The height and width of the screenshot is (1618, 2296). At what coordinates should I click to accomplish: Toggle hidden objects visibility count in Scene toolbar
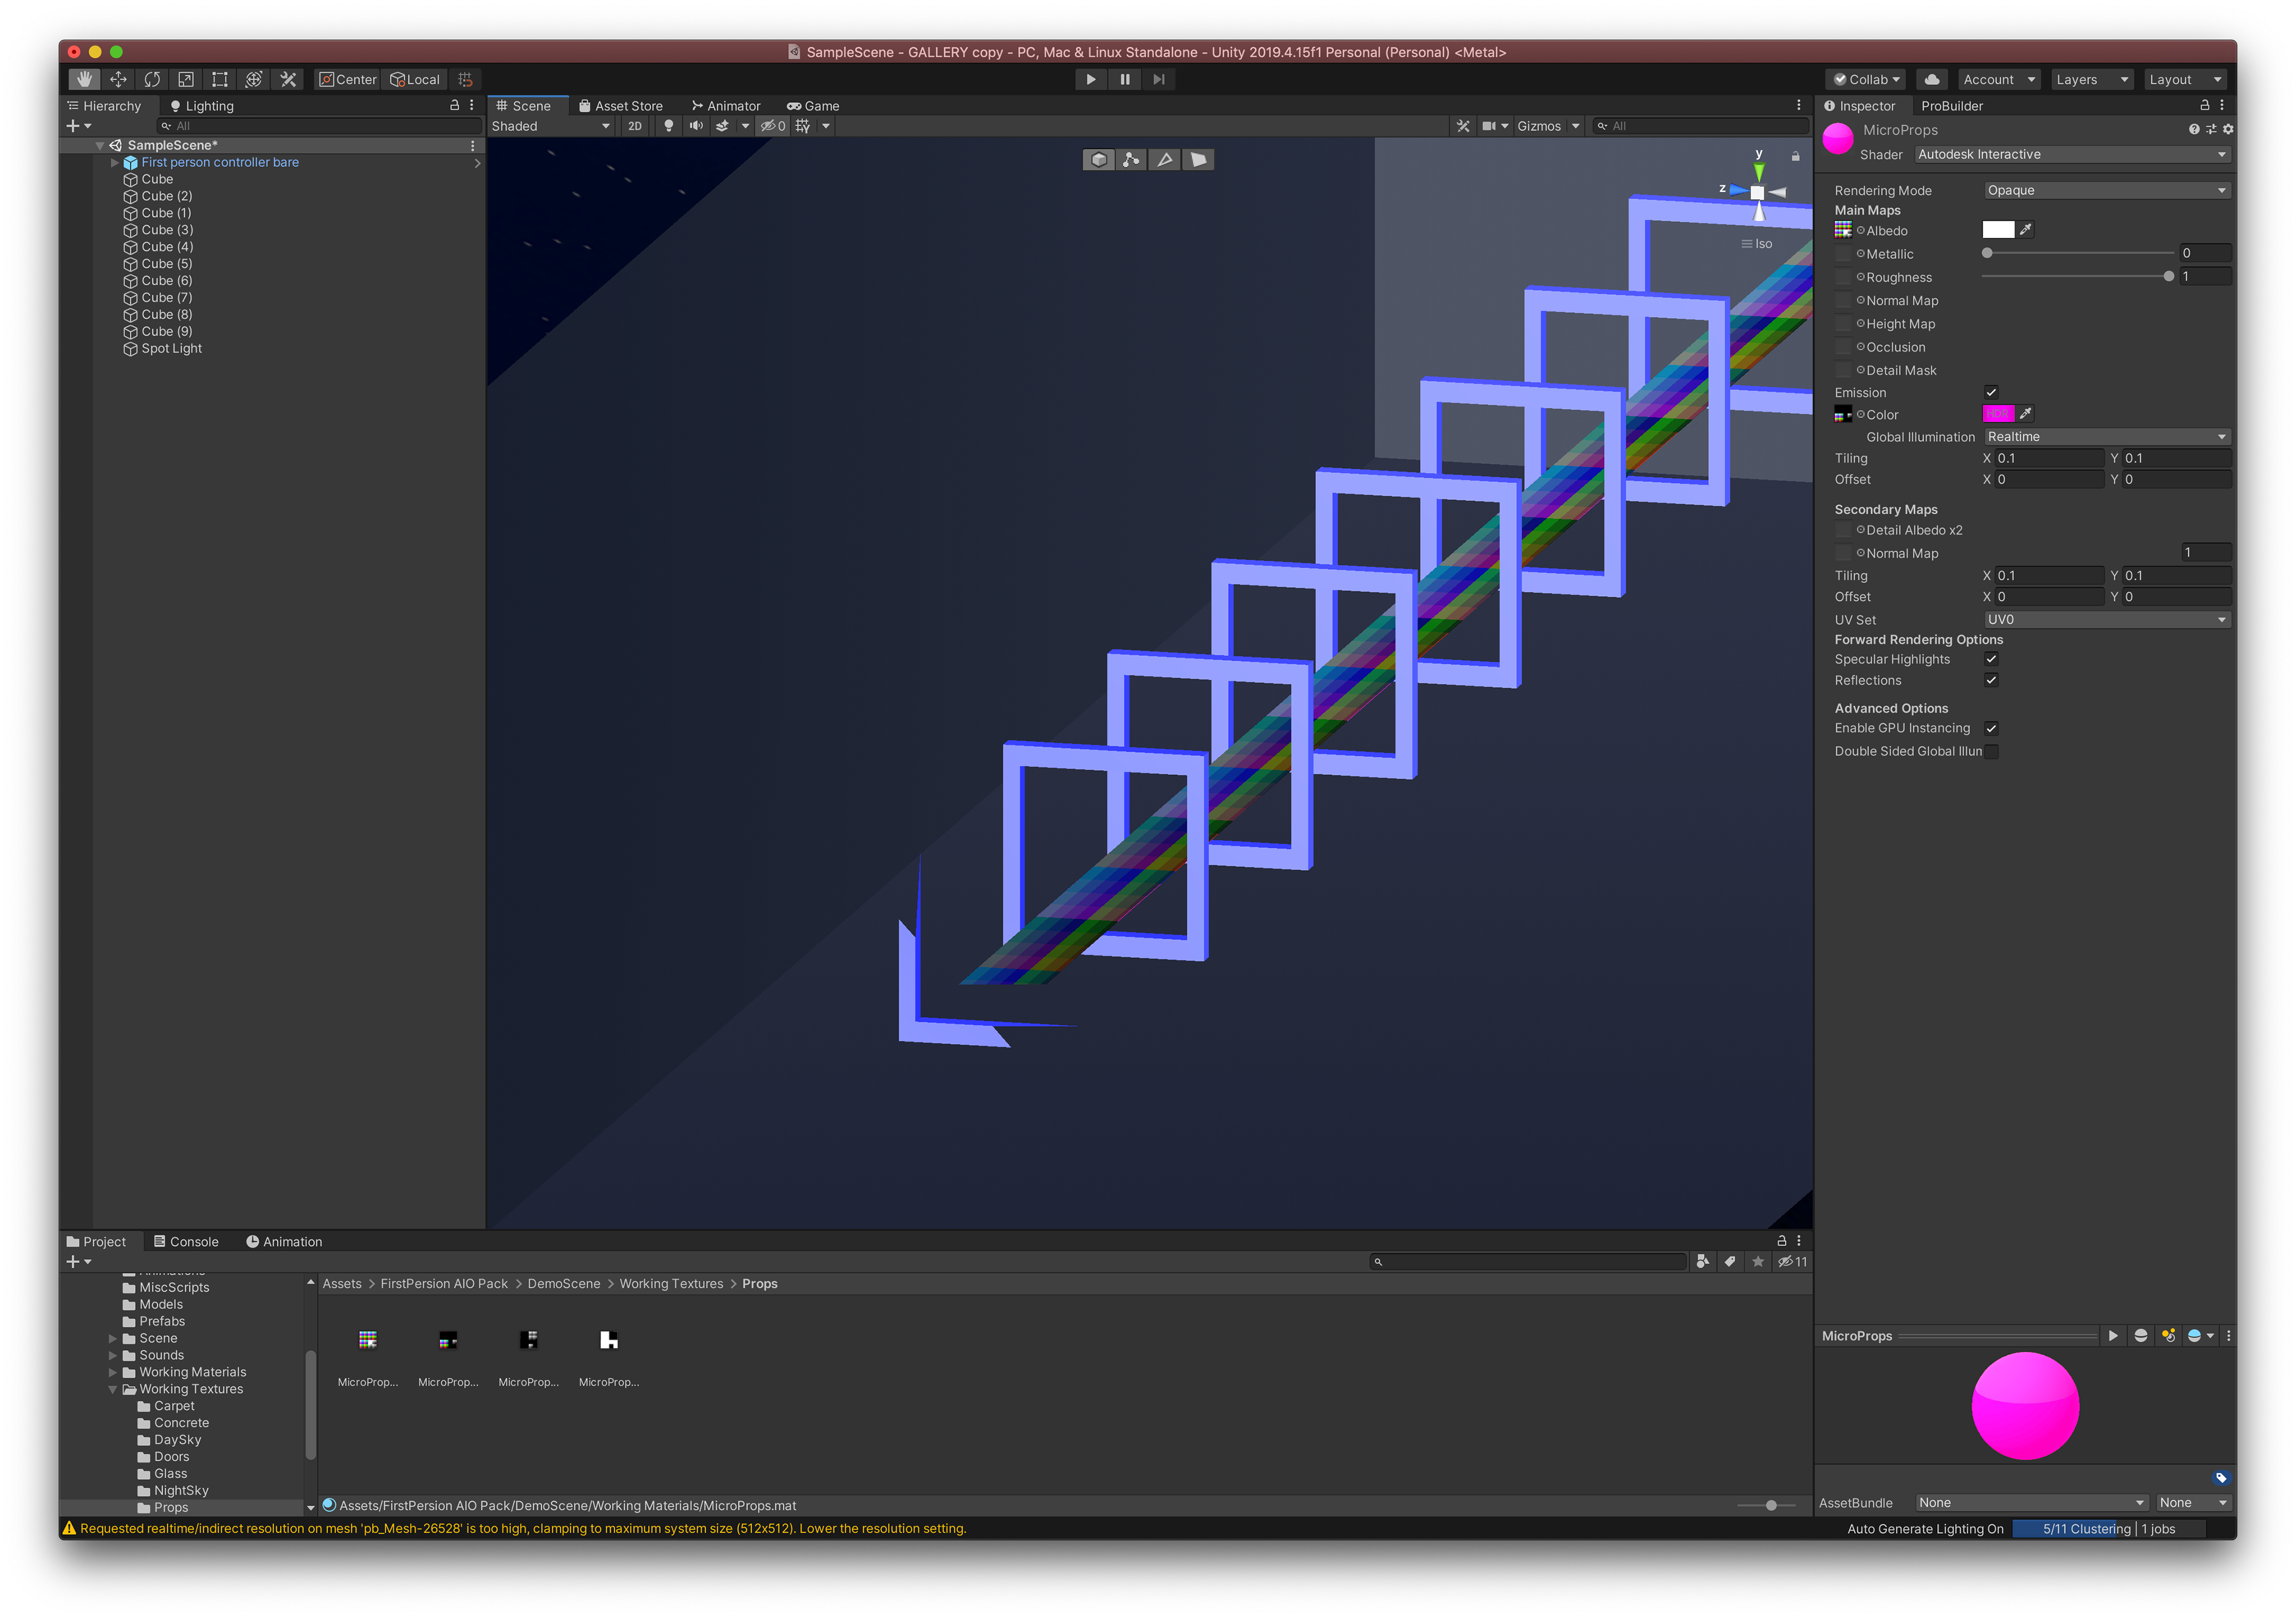click(772, 126)
